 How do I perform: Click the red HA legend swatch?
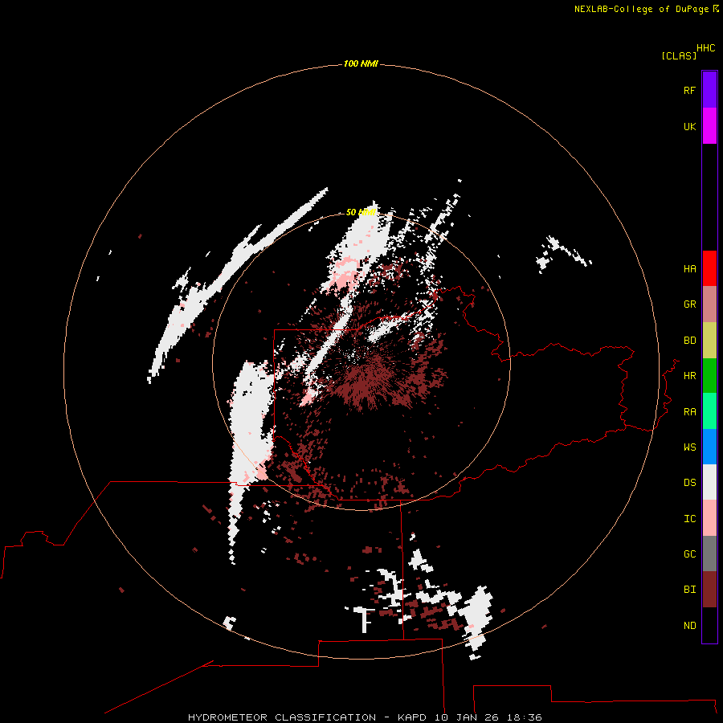(x=709, y=268)
